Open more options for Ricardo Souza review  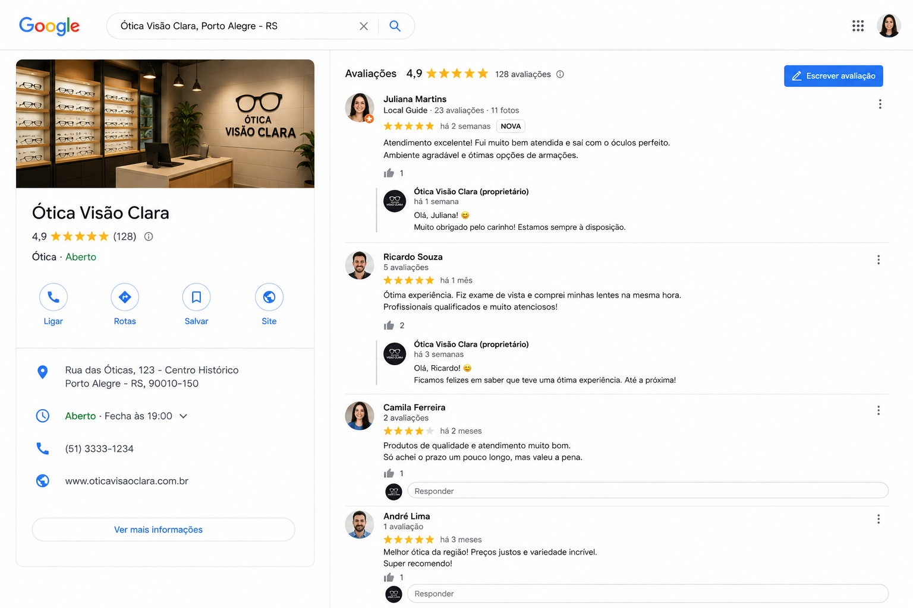pos(879,260)
